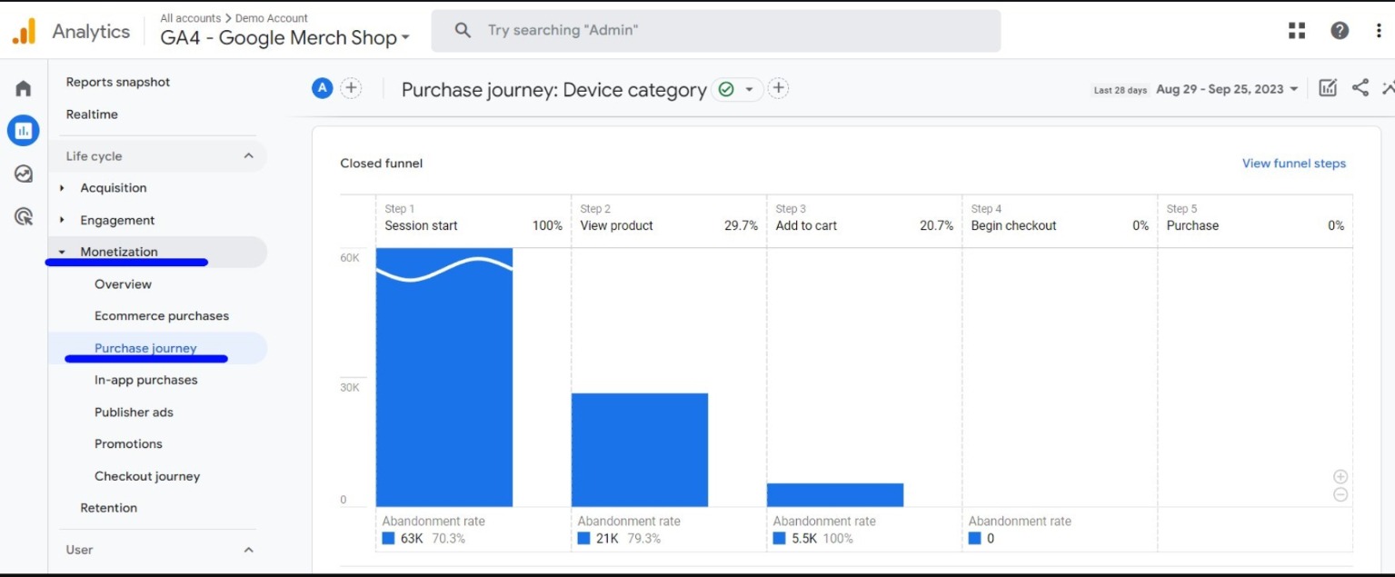Open the Aug 29 - Sep 25, 2023 date range picker
1395x577 pixels.
pyautogui.click(x=1227, y=89)
